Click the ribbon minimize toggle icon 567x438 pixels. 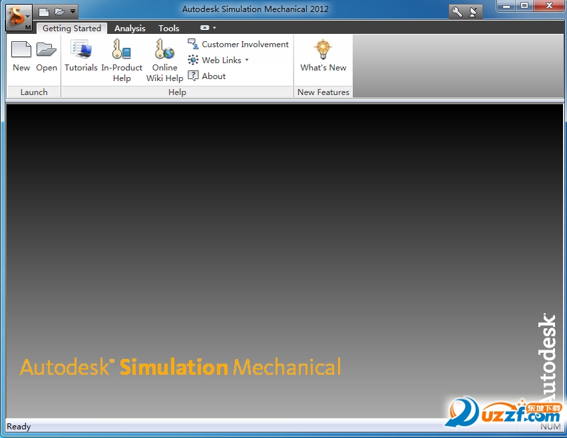(x=205, y=28)
